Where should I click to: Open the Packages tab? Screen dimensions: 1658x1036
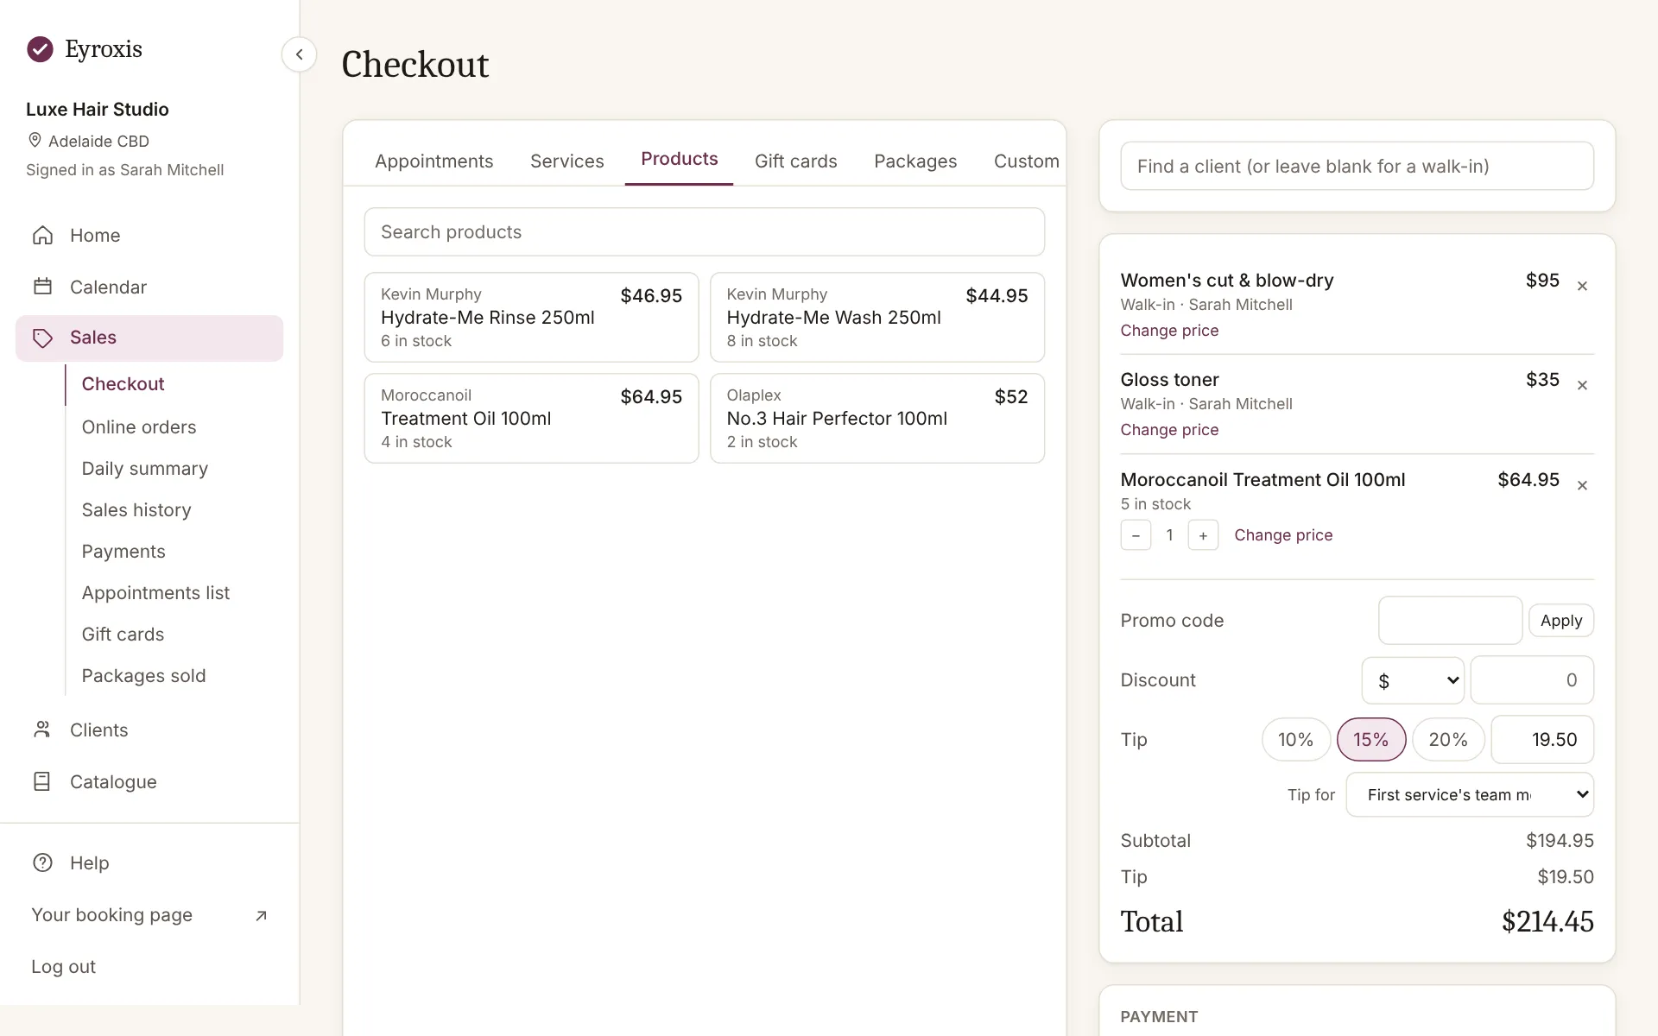[915, 161]
